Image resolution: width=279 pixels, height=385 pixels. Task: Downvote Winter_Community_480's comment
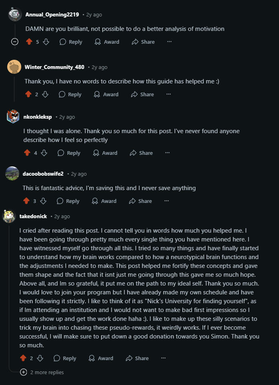pos(45,95)
